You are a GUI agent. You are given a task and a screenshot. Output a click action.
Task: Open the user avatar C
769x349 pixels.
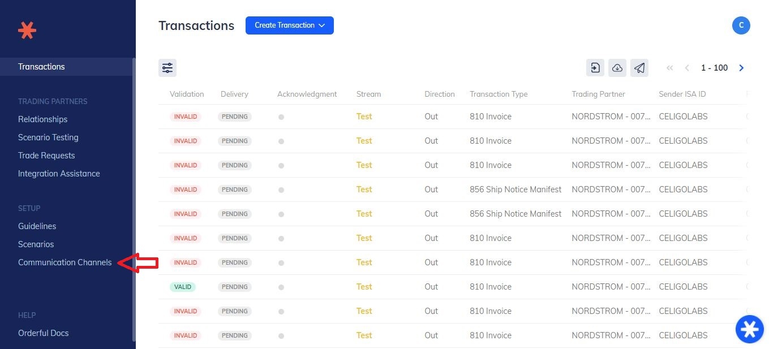tap(741, 25)
